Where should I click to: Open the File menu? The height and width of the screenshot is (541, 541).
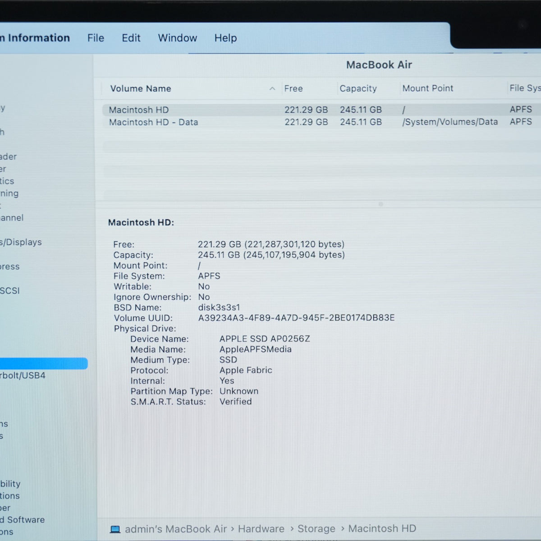[96, 38]
